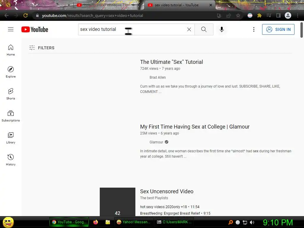The height and width of the screenshot is (228, 304).
Task: Click the "The best Playlists" text
Action: (x=154, y=198)
